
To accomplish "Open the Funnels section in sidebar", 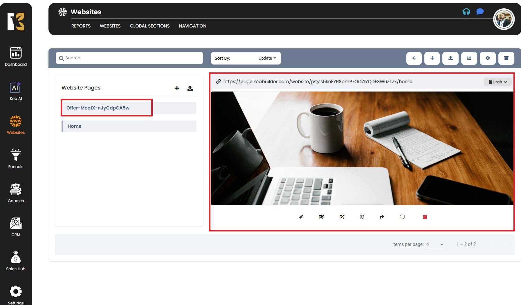I will (x=16, y=159).
